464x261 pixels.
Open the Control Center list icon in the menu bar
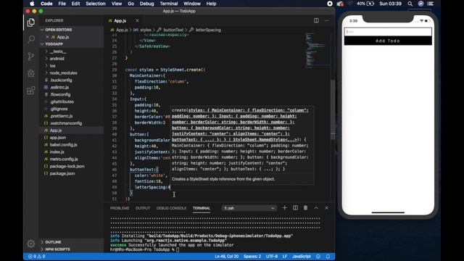click(x=431, y=4)
